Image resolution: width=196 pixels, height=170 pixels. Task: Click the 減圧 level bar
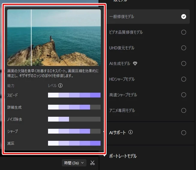pyautogui.click(x=74, y=143)
